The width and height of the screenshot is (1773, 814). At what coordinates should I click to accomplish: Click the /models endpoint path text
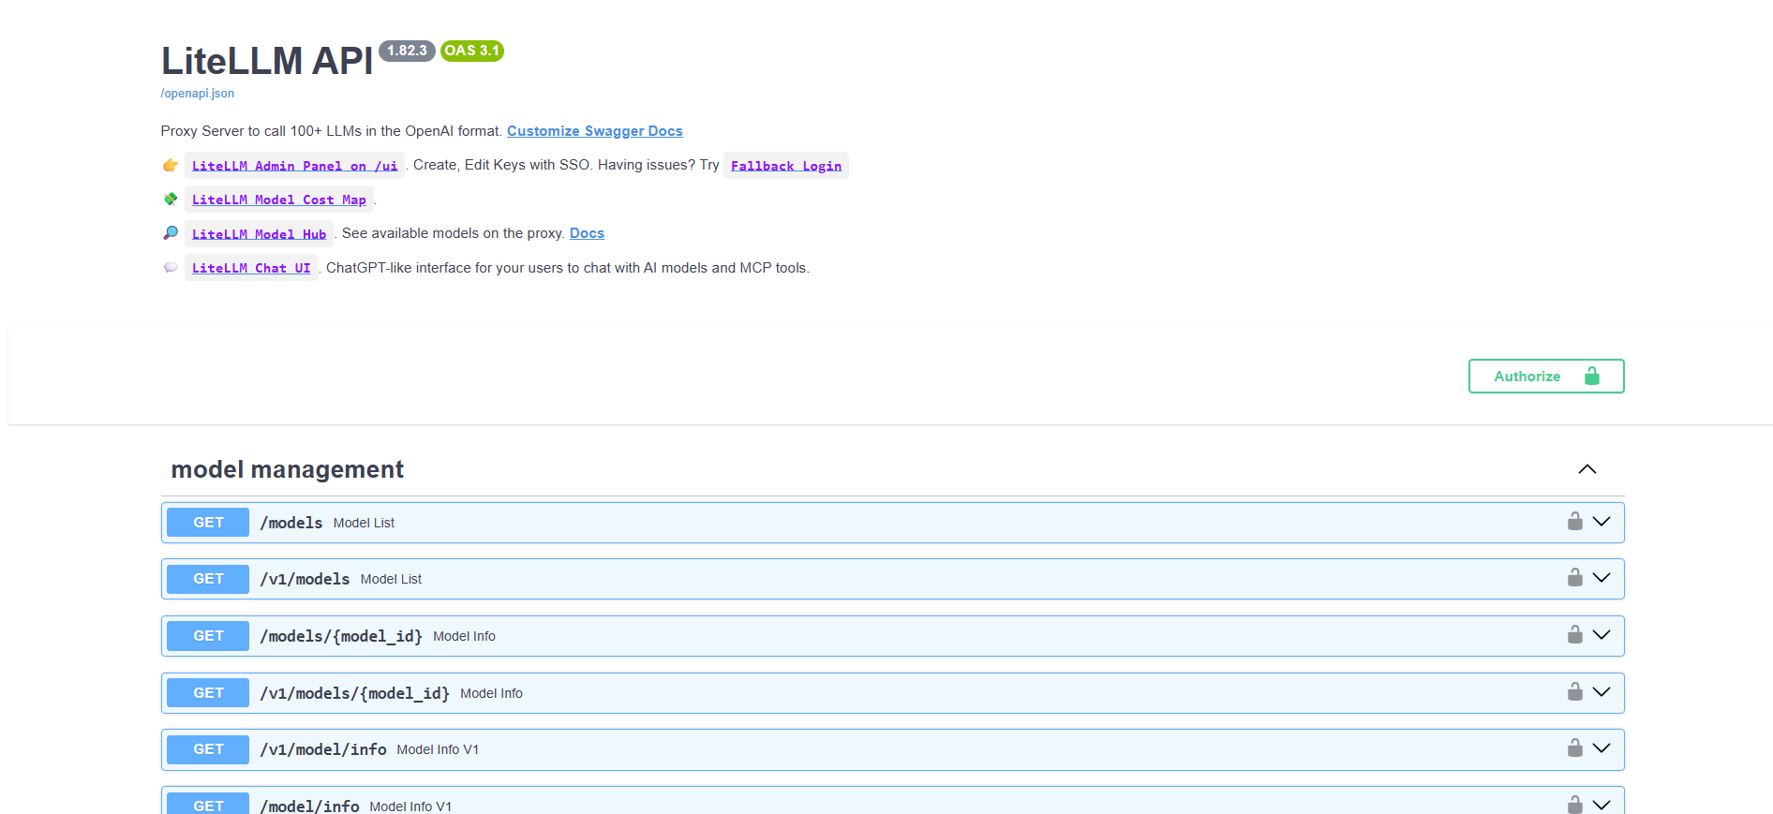(x=291, y=523)
